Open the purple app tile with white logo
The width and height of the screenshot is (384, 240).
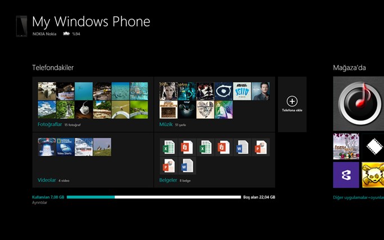point(346,175)
